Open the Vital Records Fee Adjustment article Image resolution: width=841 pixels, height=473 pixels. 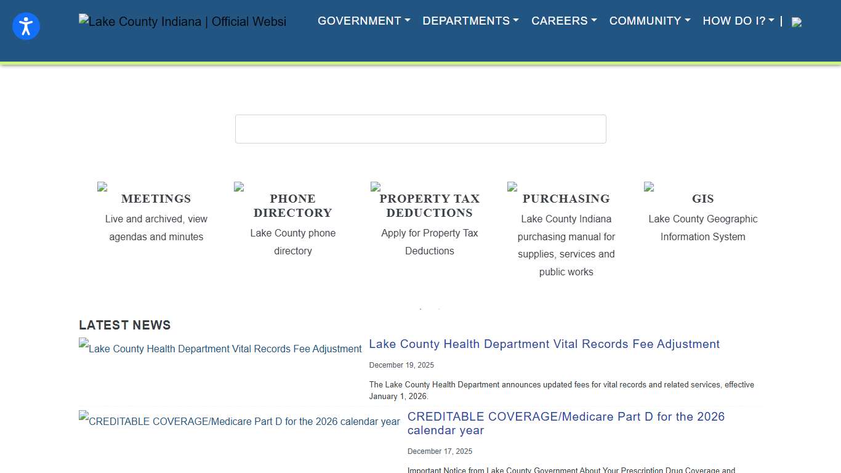click(x=544, y=344)
